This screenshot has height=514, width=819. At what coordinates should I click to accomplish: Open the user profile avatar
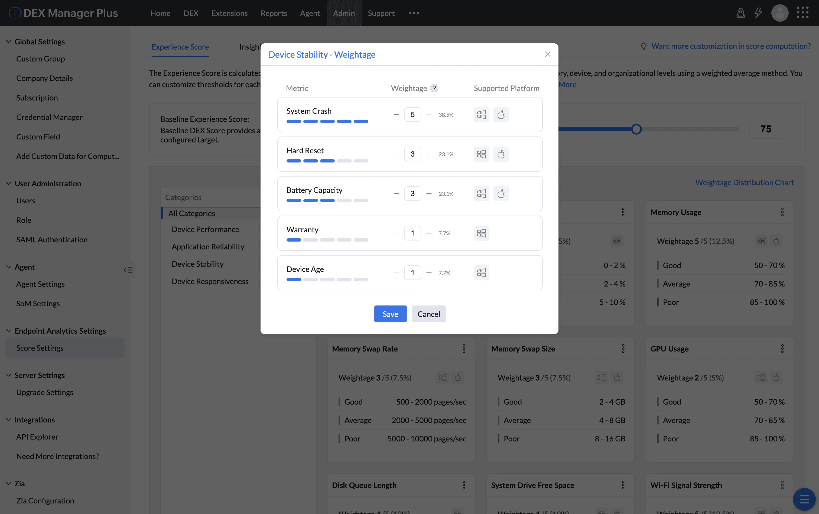[x=779, y=13]
